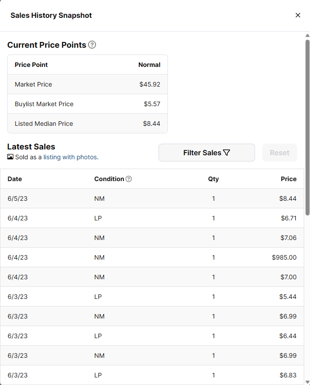Click the funnel icon in Filter Sales
This screenshot has width=310, height=385.
tap(226, 153)
